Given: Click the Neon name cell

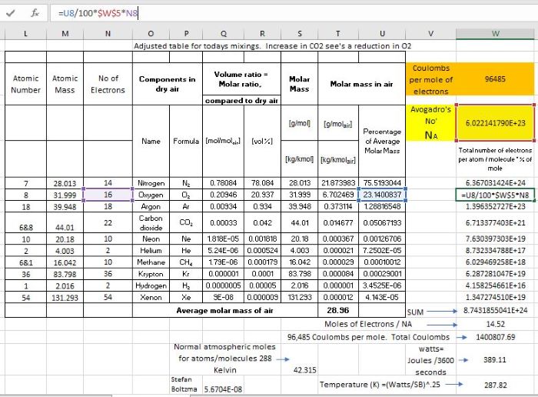Looking at the screenshot, I should 151,239.
